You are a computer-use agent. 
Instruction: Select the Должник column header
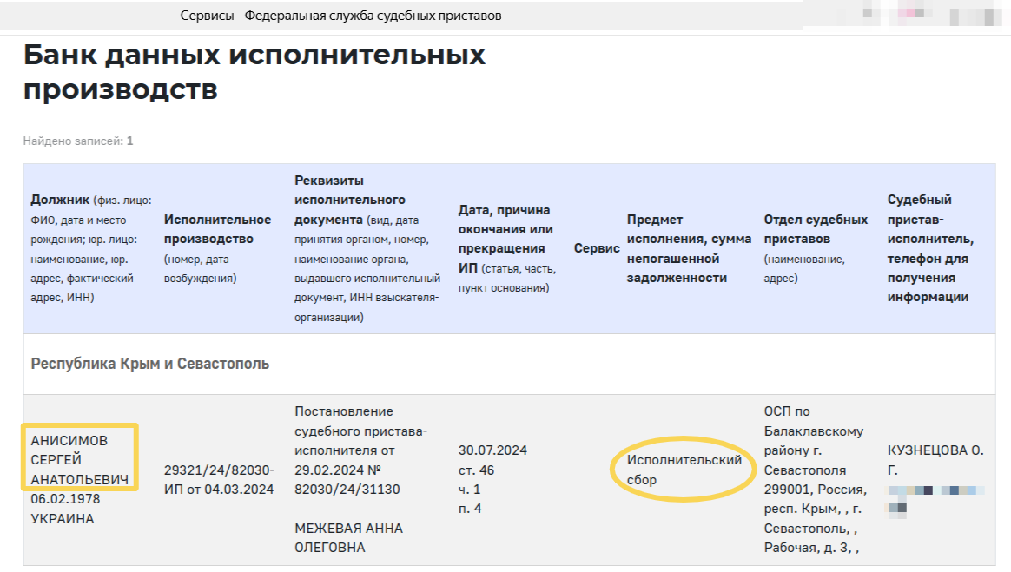click(90, 248)
